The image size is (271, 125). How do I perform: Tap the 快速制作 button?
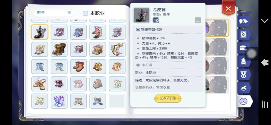pyautogui.click(x=168, y=98)
